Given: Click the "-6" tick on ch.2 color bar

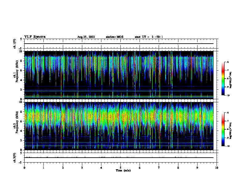Looking at the screenshot, I should (x=228, y=113).
